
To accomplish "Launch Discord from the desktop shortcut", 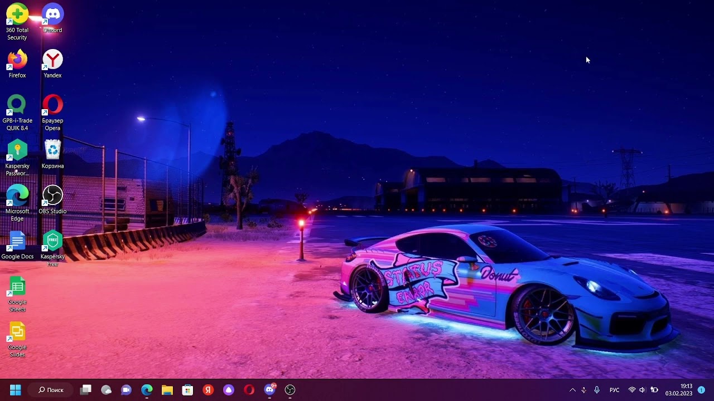I will [52, 18].
